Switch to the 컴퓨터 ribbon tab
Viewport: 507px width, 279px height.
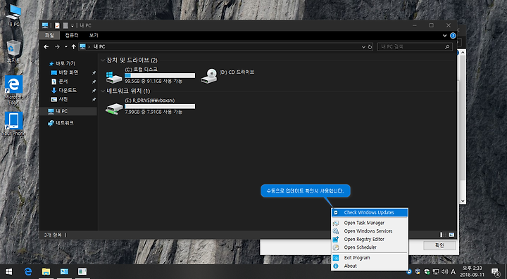pos(72,35)
